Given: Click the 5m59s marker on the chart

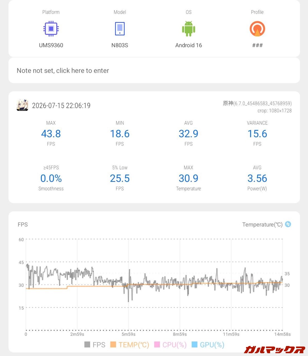Looking at the screenshot, I should coord(128,334).
